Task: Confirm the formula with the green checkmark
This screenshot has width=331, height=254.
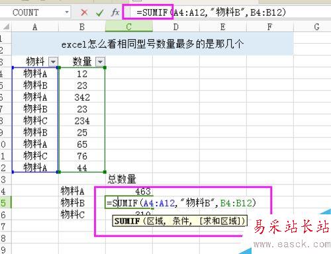Action: (100, 13)
